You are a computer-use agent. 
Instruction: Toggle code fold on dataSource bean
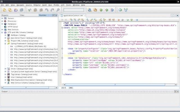(62, 58)
